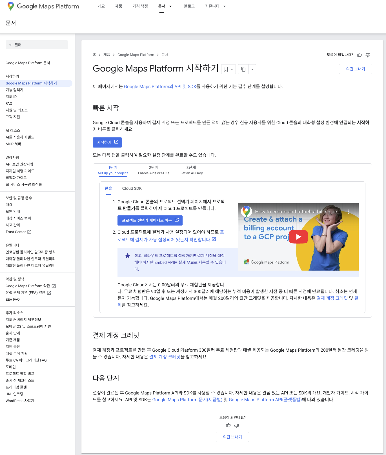
Task: Expand the 문서 dropdown in top nav
Action: coord(170,6)
